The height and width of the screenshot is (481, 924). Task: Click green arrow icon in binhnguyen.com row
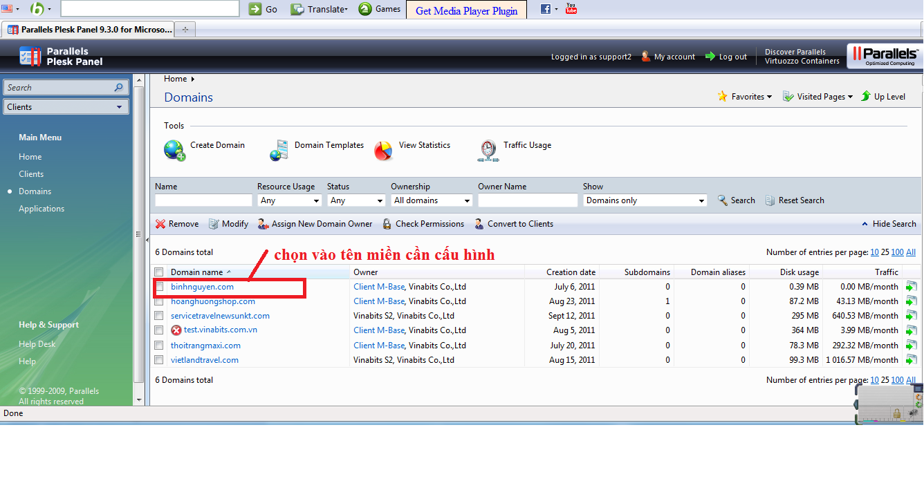click(x=912, y=287)
